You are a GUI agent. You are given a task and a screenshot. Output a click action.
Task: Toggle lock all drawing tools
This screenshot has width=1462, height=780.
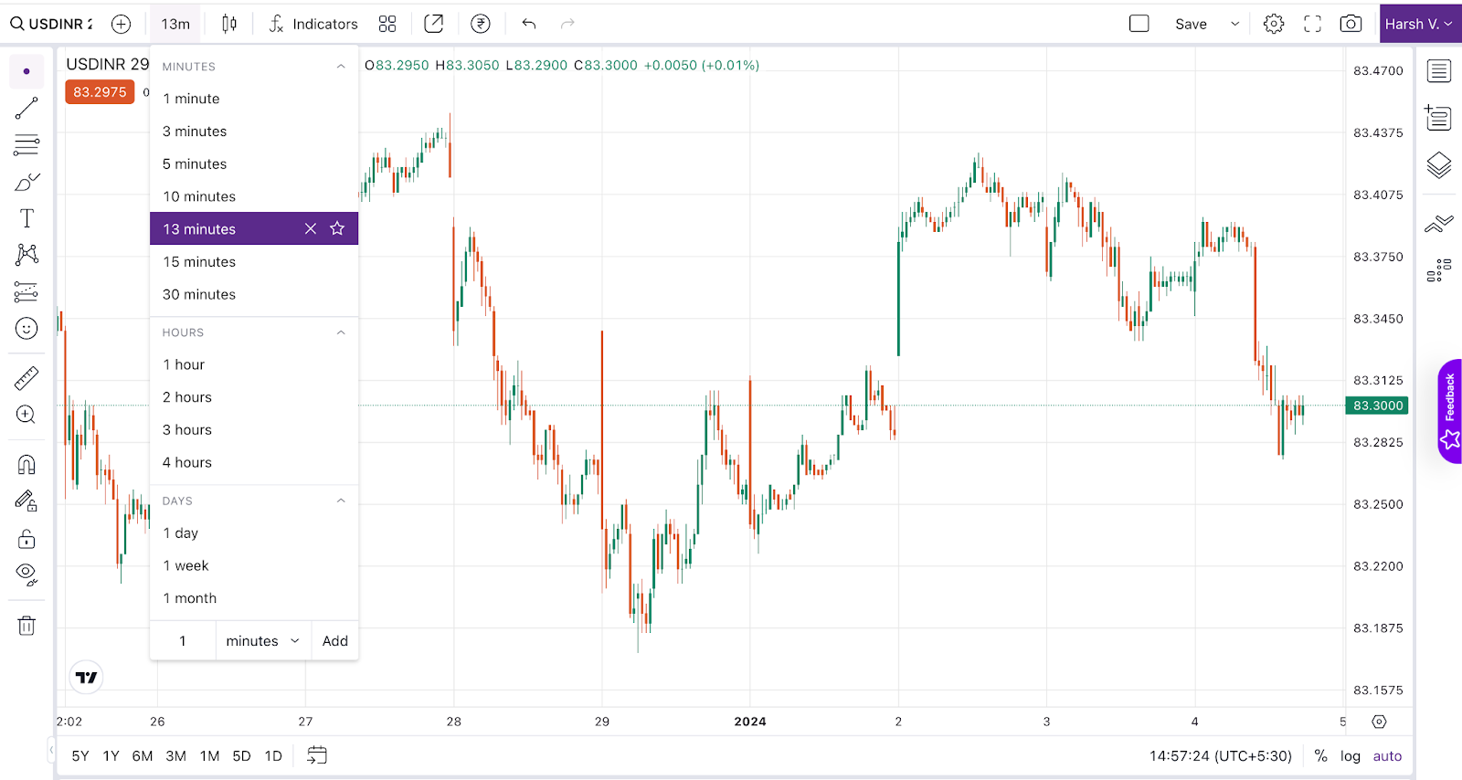pyautogui.click(x=26, y=539)
